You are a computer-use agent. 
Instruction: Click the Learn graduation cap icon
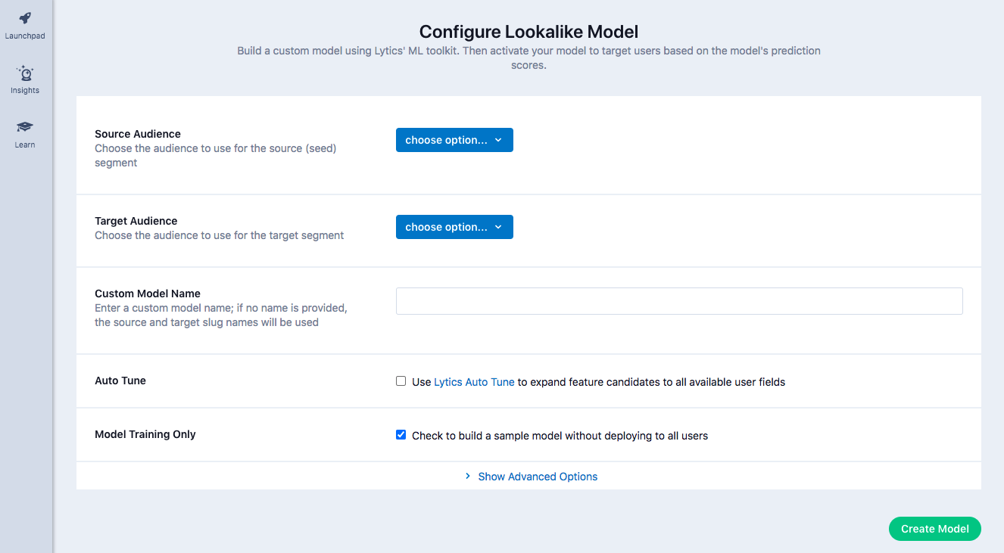(25, 127)
